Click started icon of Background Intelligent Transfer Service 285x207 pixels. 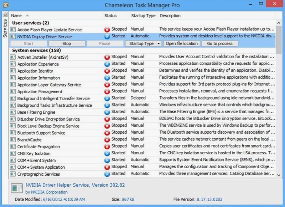[x=107, y=98]
